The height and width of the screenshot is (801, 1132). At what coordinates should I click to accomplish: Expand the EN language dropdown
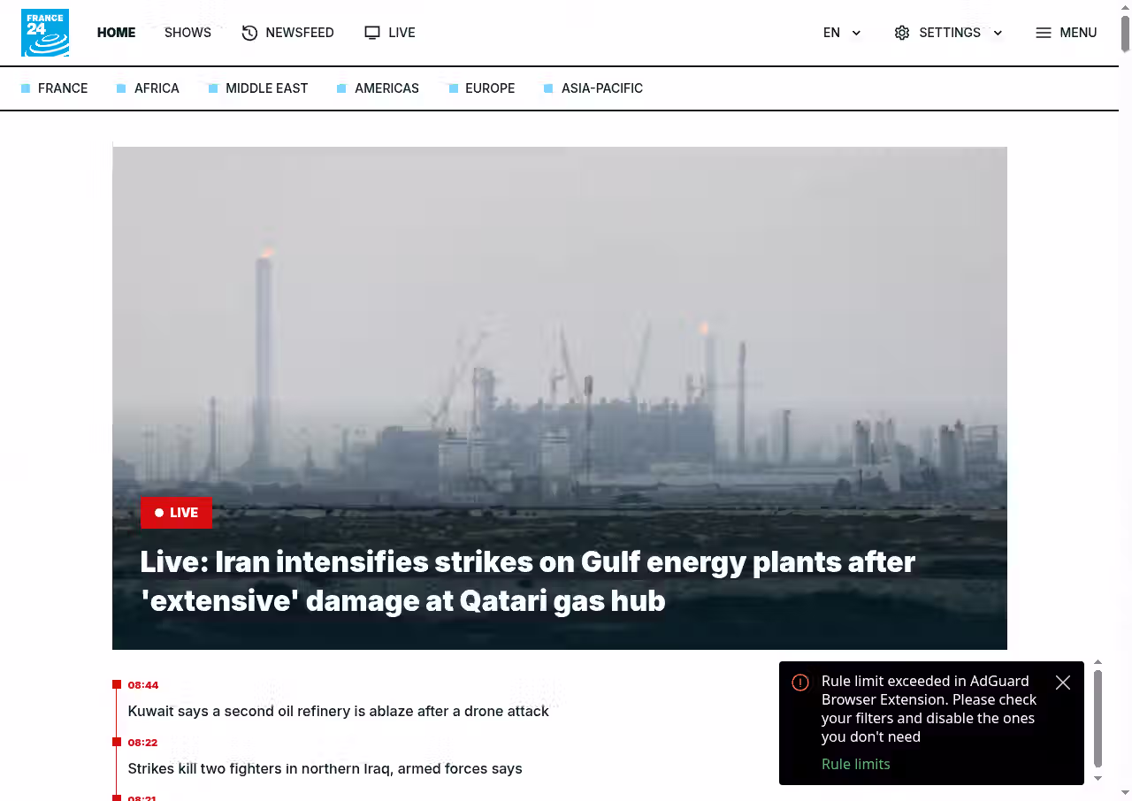coord(842,33)
